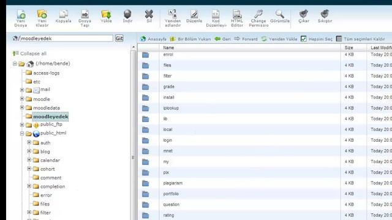
Task: Expand the moodledata folder node
Action: coord(22,108)
